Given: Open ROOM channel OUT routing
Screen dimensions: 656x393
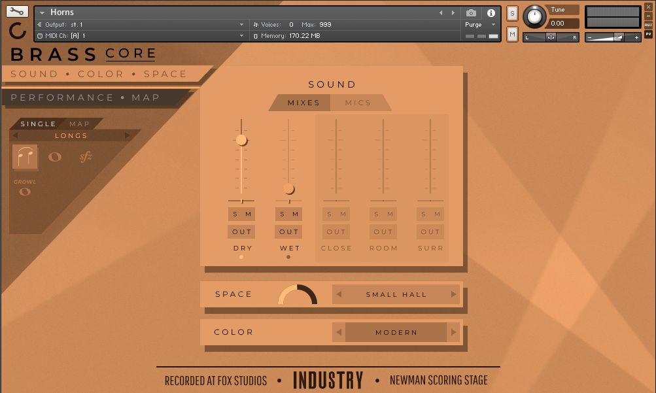Looking at the screenshot, I should pyautogui.click(x=383, y=231).
